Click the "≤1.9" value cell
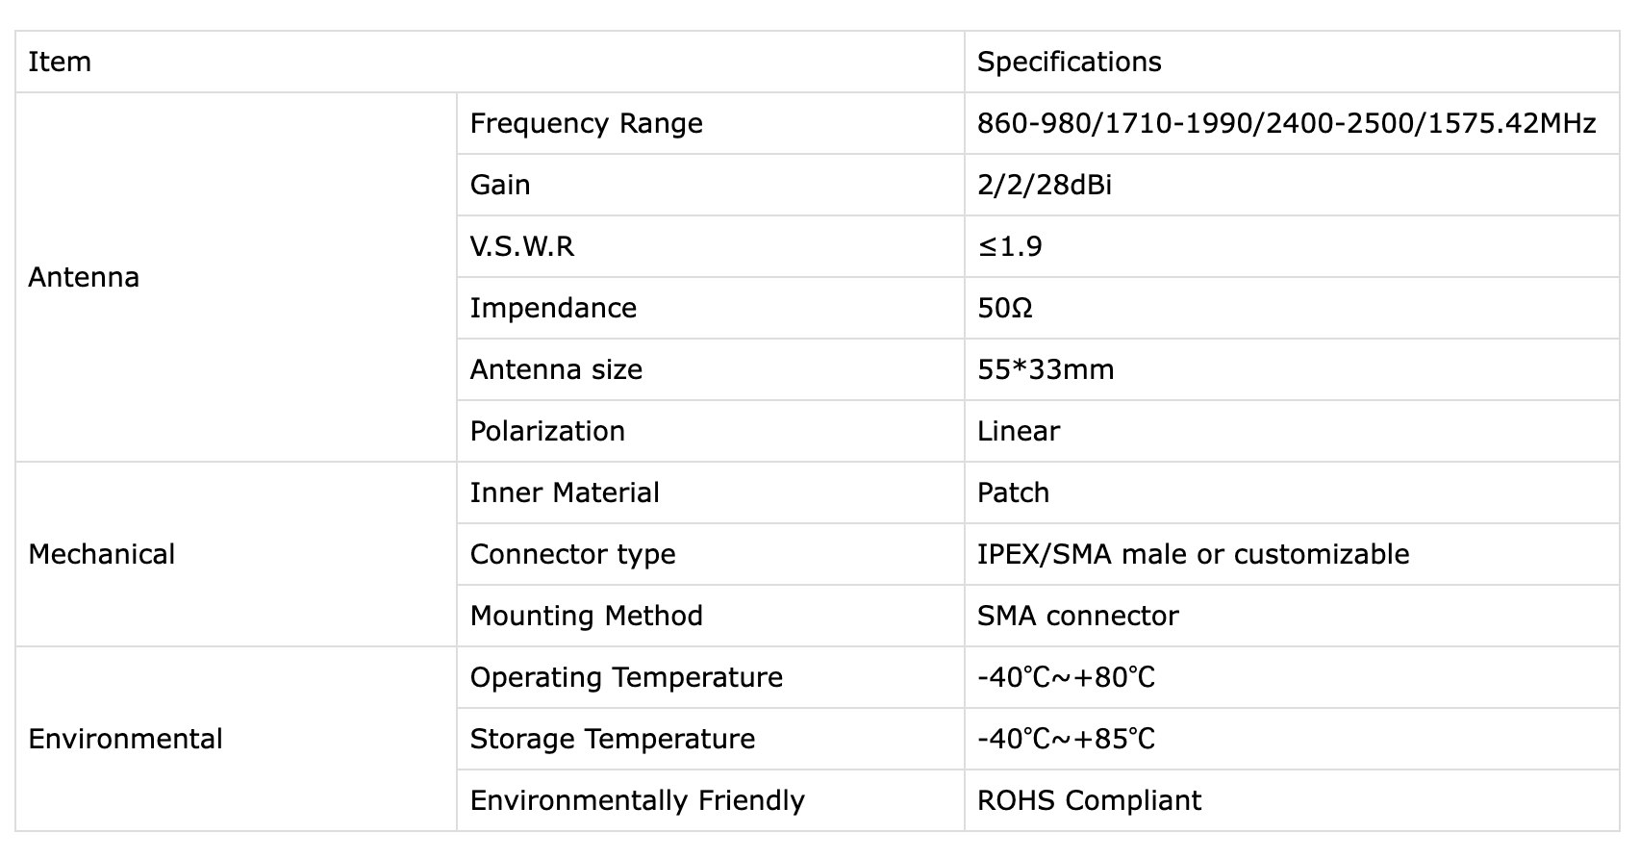 click(x=1009, y=247)
